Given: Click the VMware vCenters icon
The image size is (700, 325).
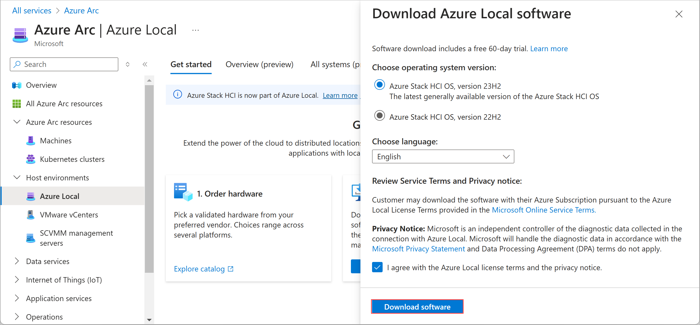Looking at the screenshot, I should pyautogui.click(x=30, y=215).
